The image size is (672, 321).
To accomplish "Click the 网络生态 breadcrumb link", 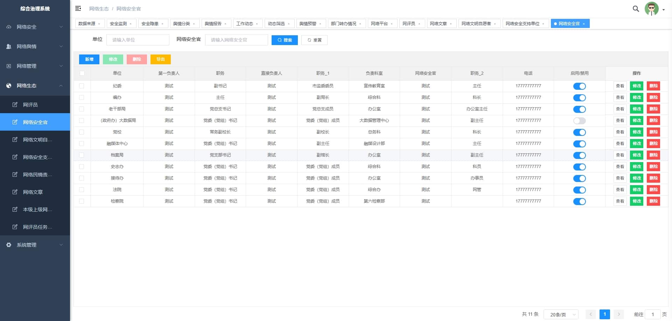I will click(x=99, y=9).
